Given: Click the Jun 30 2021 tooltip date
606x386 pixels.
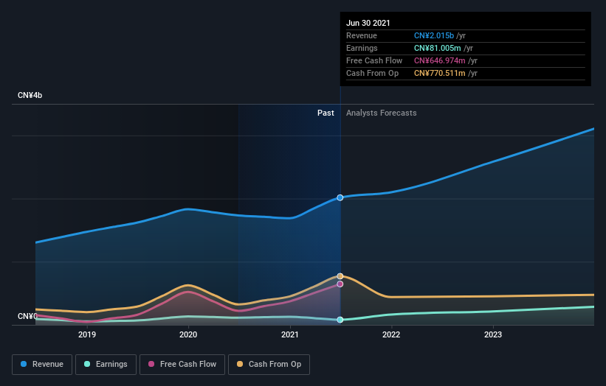Looking at the screenshot, I should point(368,23).
